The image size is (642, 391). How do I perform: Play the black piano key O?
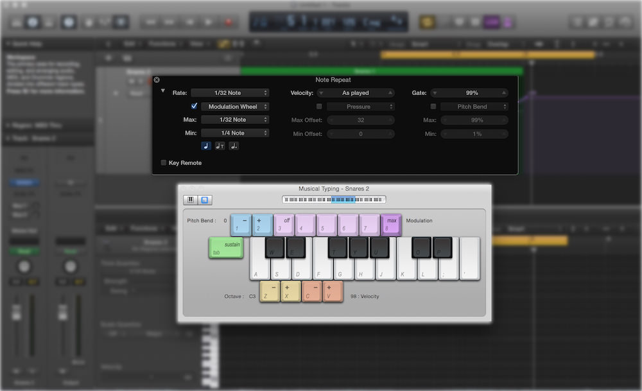[x=422, y=247]
